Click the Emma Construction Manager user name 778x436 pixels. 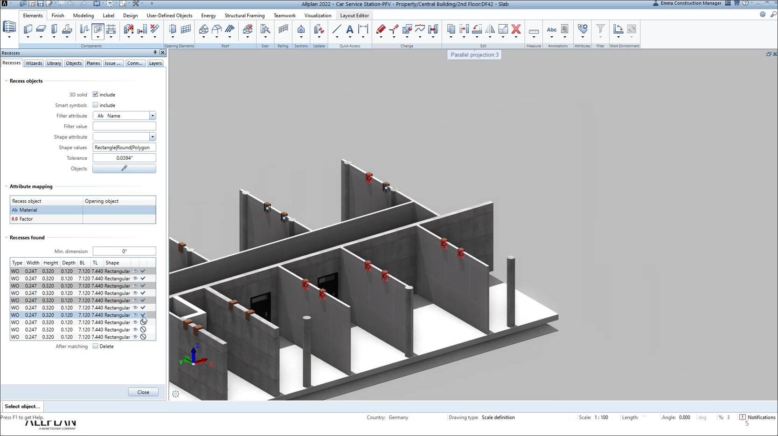tap(691, 3)
